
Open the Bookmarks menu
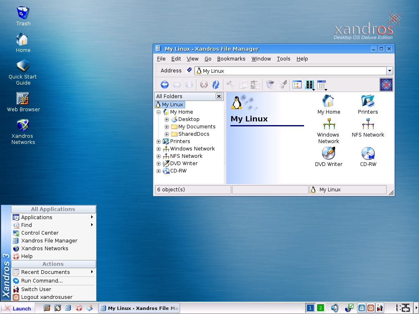(231, 59)
